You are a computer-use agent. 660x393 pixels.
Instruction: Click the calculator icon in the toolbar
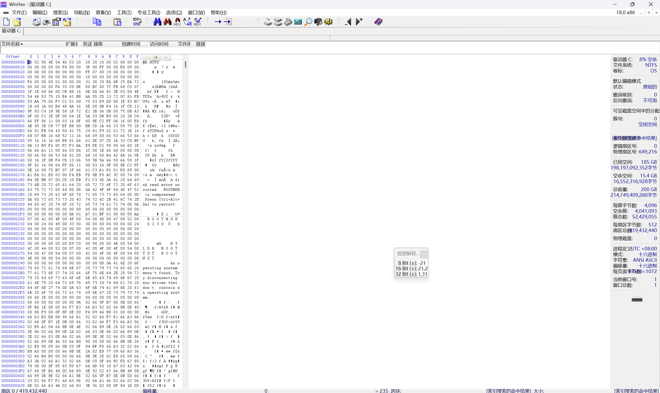click(x=298, y=22)
